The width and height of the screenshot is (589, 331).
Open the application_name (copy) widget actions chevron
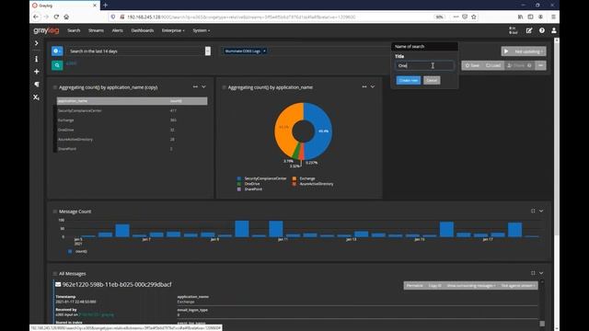click(203, 86)
